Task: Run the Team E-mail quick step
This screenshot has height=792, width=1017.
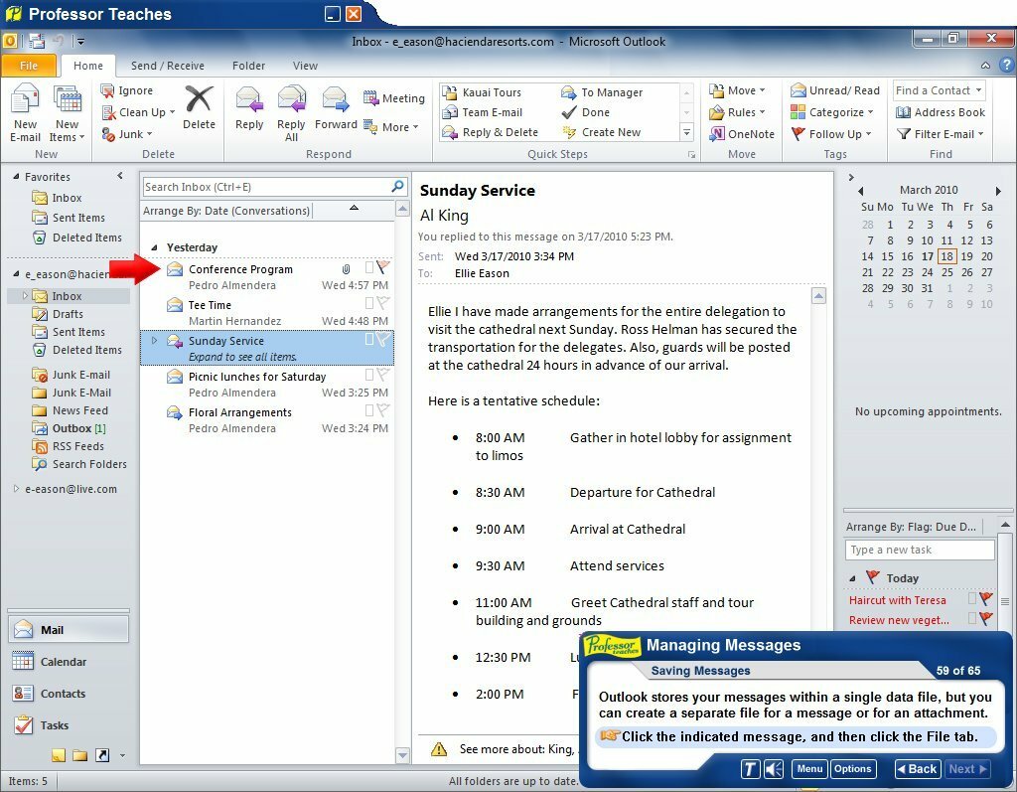Action: point(484,112)
